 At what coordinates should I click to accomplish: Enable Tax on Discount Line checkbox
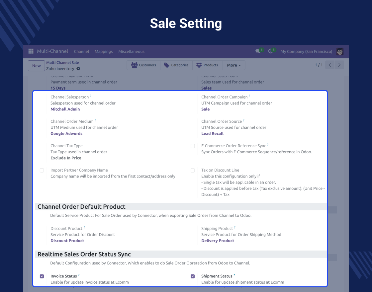193,171
